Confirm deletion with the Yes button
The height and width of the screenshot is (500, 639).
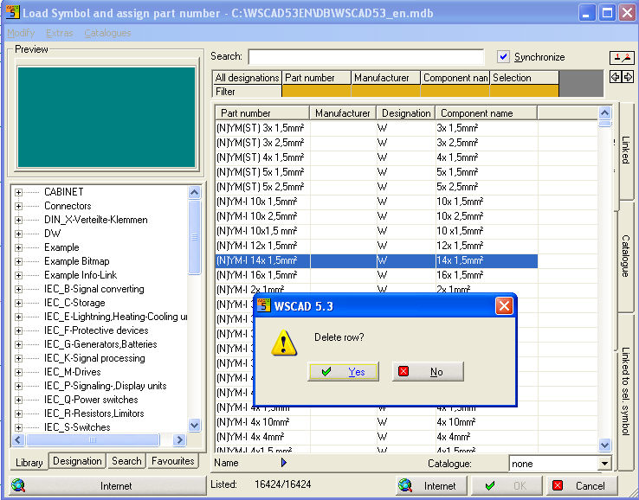point(343,371)
